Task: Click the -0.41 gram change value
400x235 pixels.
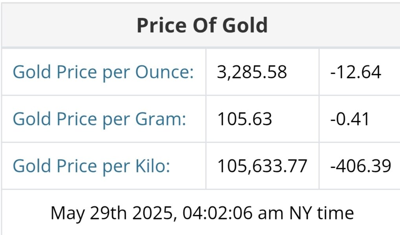Action: pos(350,119)
